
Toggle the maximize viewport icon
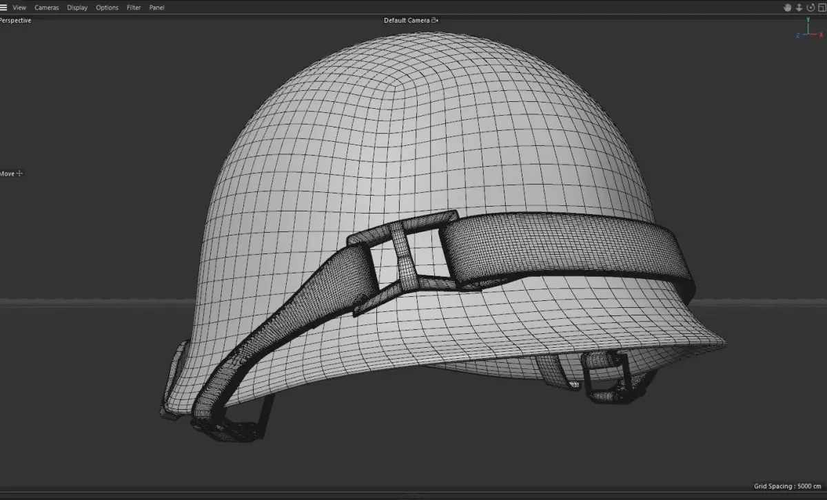[x=821, y=8]
